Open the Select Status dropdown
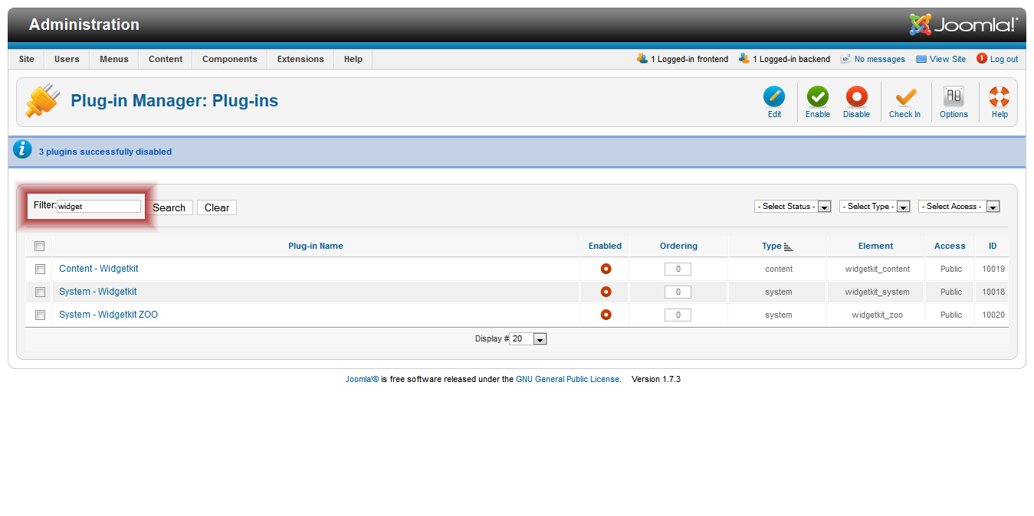The width and height of the screenshot is (1034, 516). (793, 207)
